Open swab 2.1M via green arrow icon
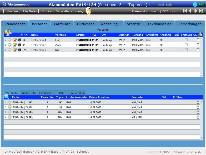The image size is (206, 155). pyautogui.click(x=9, y=107)
